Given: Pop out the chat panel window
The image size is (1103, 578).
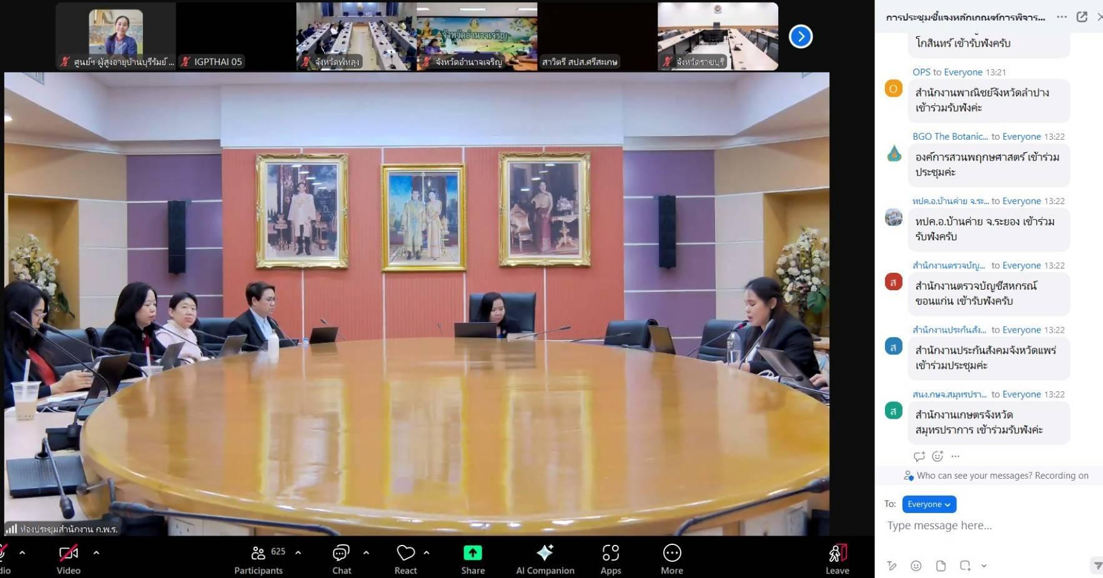Looking at the screenshot, I should click(x=1082, y=17).
